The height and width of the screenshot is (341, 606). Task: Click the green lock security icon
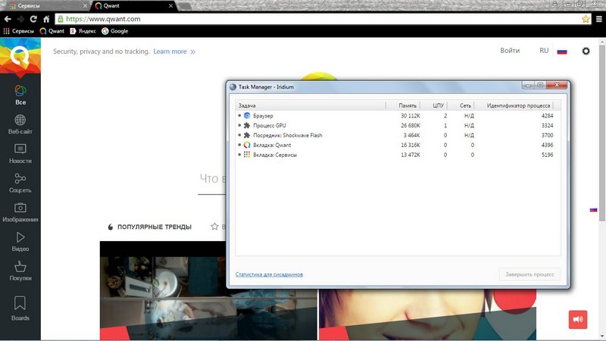(61, 19)
